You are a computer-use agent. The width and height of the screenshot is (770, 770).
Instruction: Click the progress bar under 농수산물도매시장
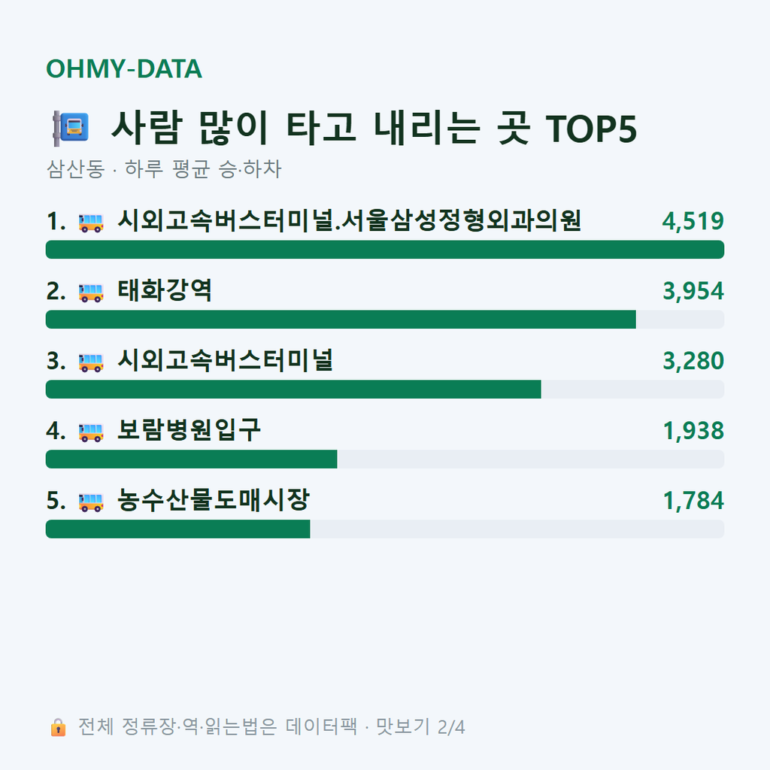pyautogui.click(x=385, y=529)
